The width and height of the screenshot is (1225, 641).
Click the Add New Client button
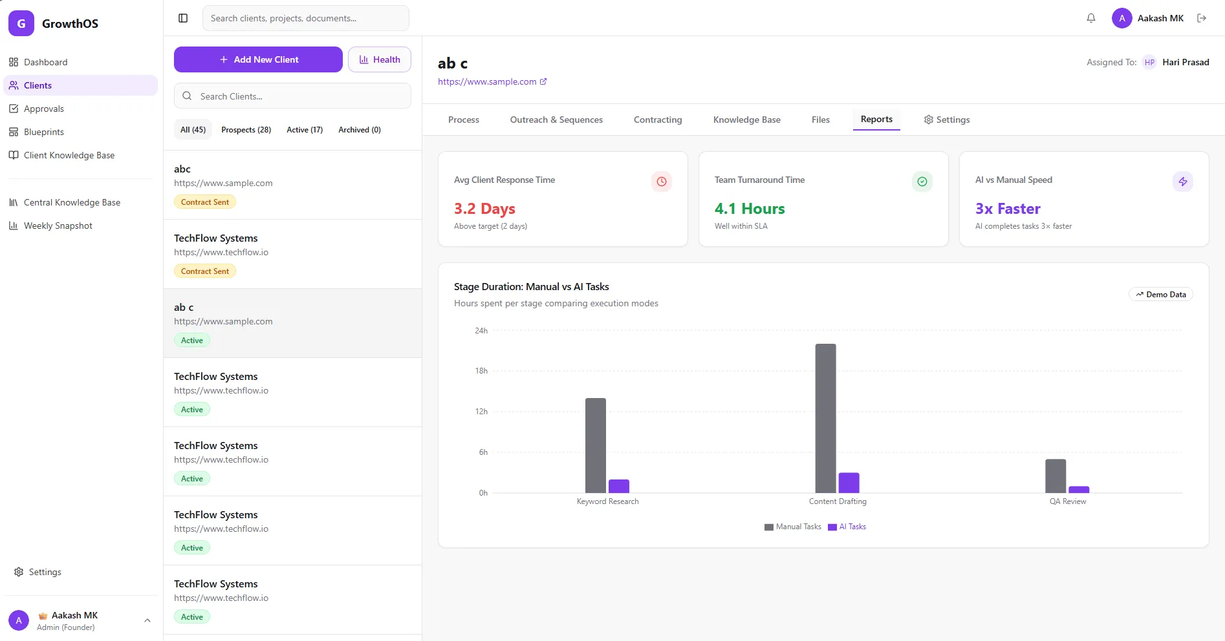pyautogui.click(x=258, y=59)
